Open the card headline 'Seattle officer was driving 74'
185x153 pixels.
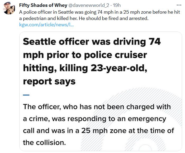(92, 42)
